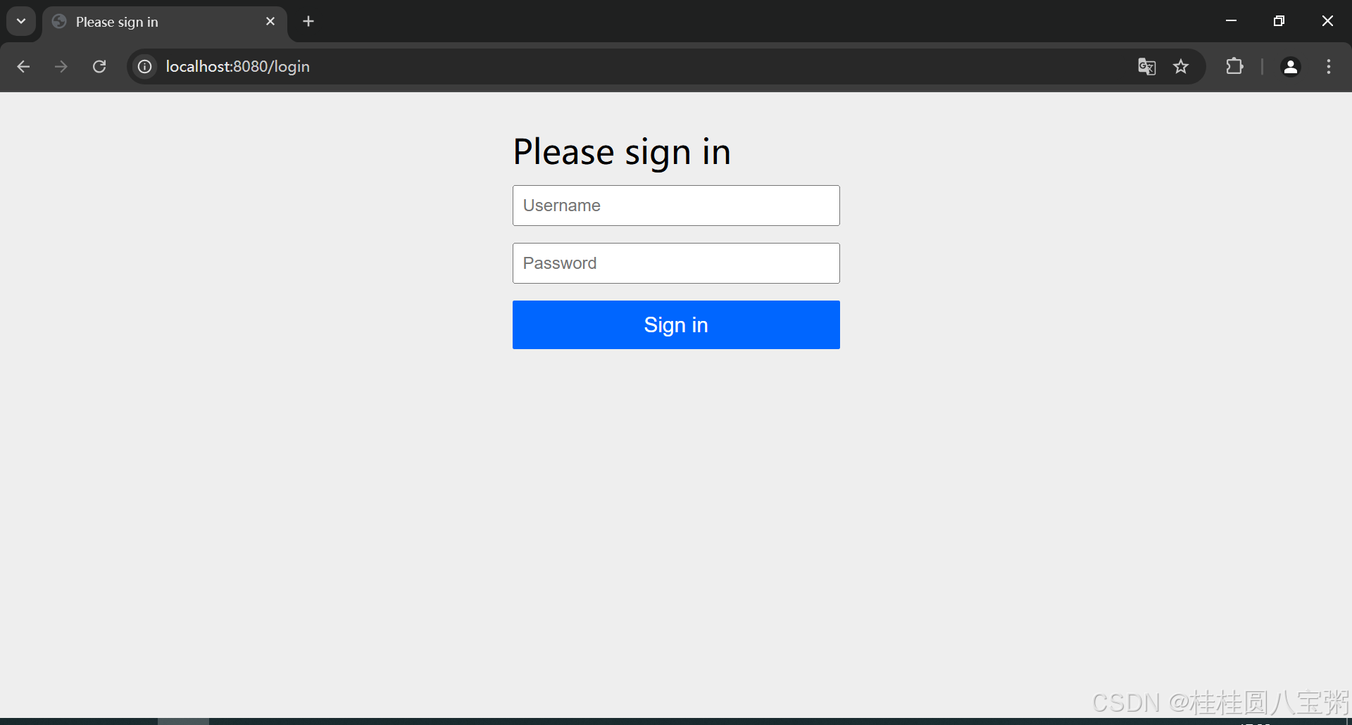This screenshot has width=1352, height=725.
Task: Open a new tab with plus button
Action: click(308, 22)
